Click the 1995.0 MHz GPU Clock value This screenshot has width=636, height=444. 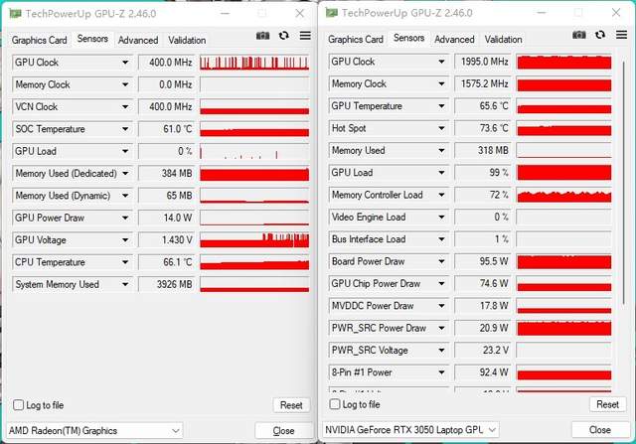(x=482, y=62)
